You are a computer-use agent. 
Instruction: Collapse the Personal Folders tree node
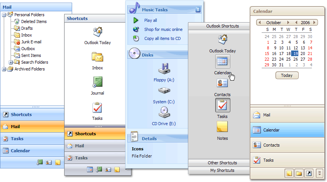4,15
